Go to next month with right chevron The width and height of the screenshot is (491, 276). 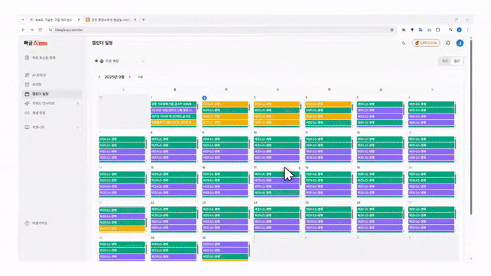[130, 77]
